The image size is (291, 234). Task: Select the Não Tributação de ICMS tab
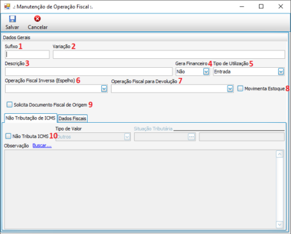(x=30, y=118)
